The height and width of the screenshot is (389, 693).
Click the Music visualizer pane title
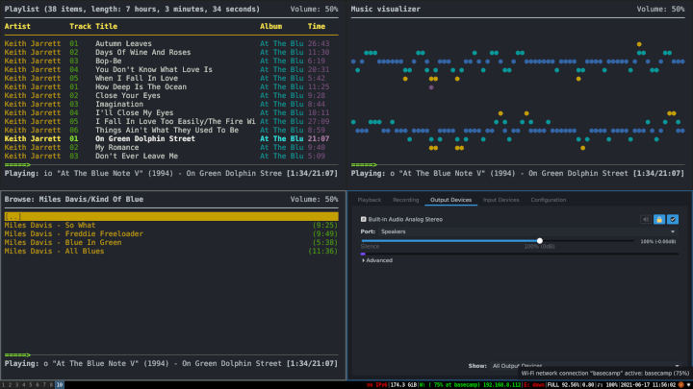tap(385, 9)
